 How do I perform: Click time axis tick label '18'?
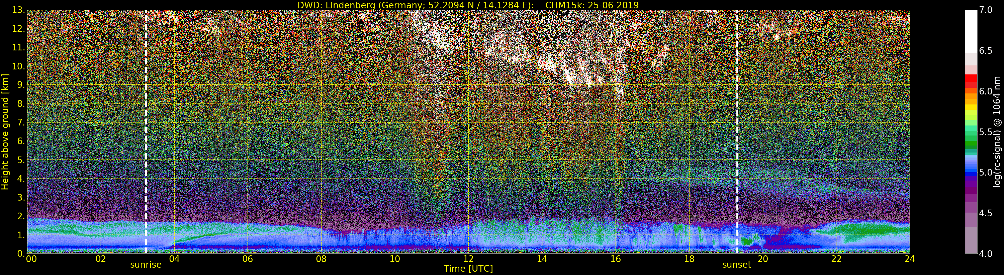(689, 259)
